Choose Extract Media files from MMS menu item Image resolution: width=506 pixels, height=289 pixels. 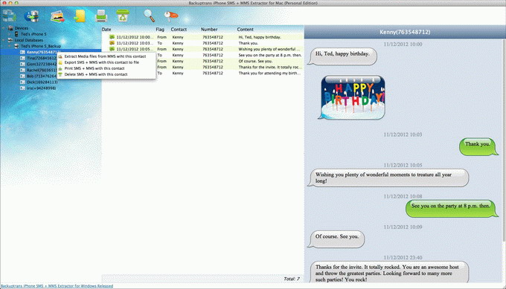pyautogui.click(x=106, y=56)
